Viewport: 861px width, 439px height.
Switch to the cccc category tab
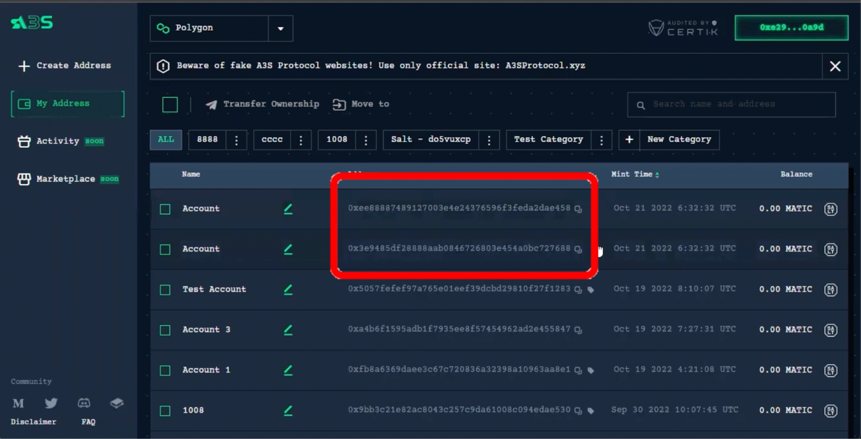tap(272, 140)
